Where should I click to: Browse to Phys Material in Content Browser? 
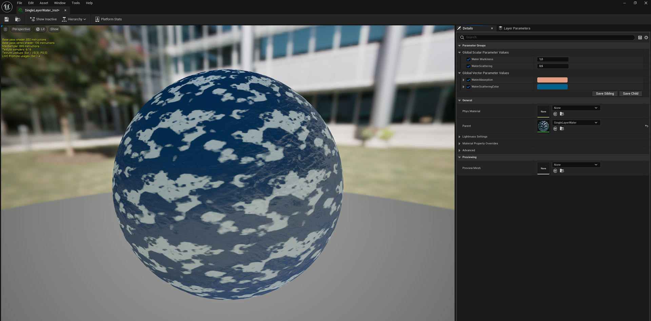coord(562,114)
